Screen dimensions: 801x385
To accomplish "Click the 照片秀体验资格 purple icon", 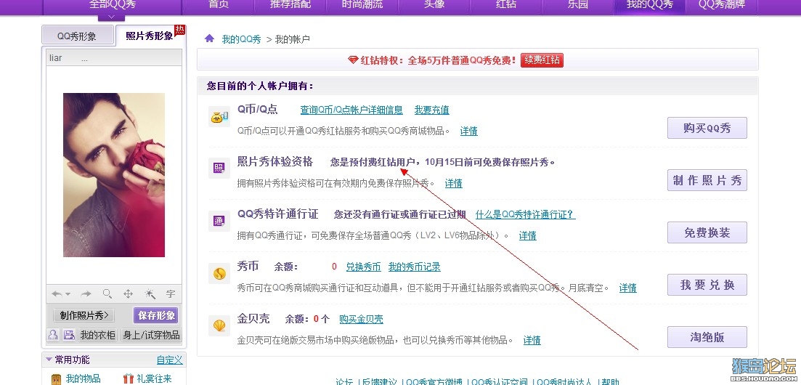I will (x=219, y=168).
